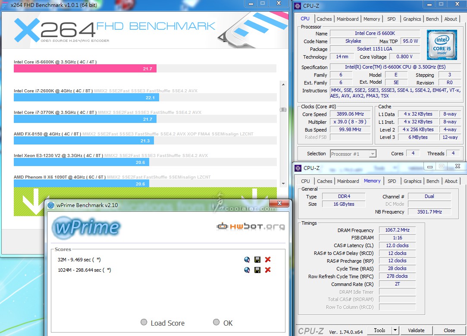
Task: Click the 32M - 9.469 sec score
Action: click(79, 260)
